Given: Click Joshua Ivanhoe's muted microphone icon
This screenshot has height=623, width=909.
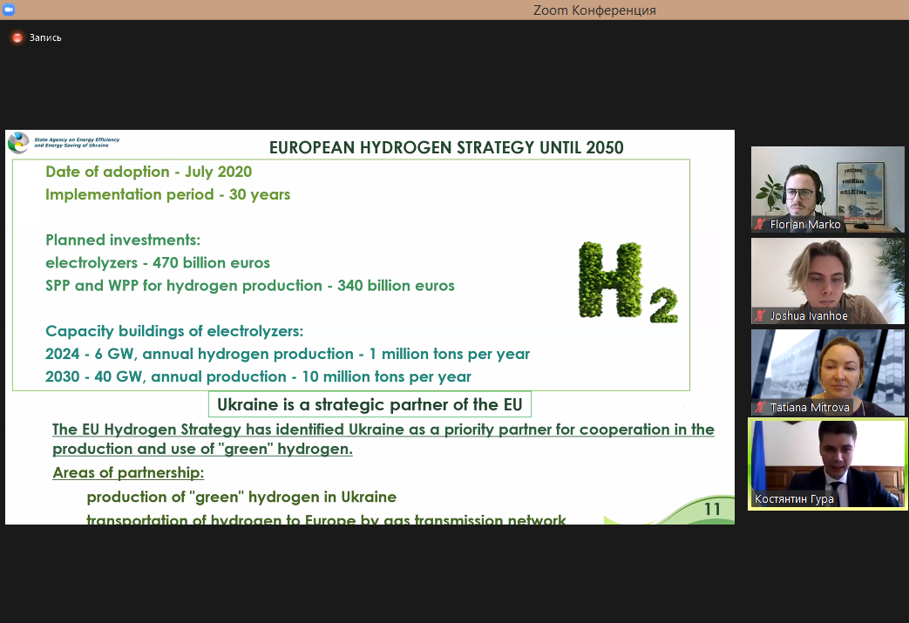Looking at the screenshot, I should tap(761, 316).
